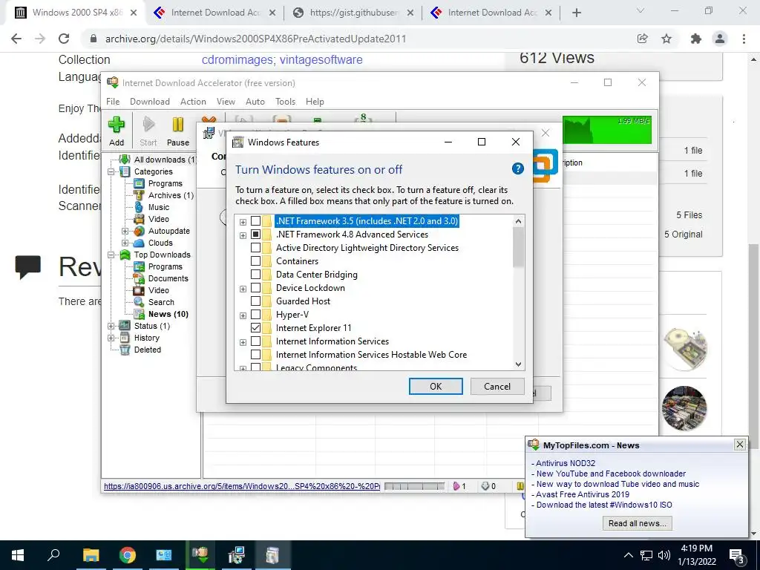760x570 pixels.
Task: Expand the Hyper-V feature node
Action: [x=243, y=315]
